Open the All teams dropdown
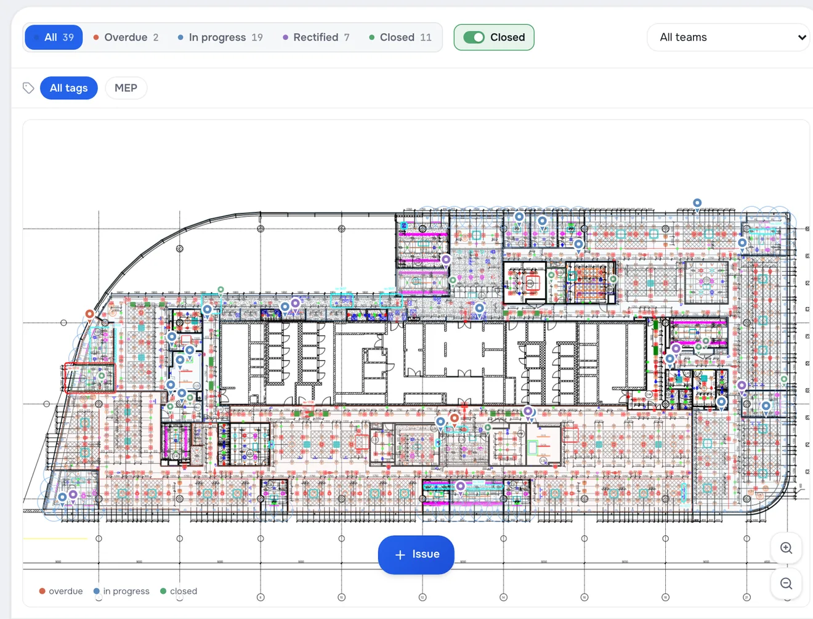This screenshot has height=619, width=813. tap(729, 38)
